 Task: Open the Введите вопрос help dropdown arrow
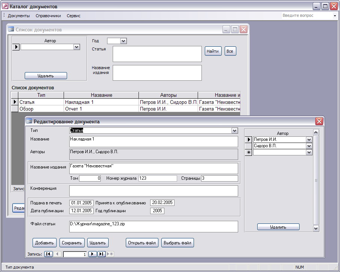[x=335, y=16]
